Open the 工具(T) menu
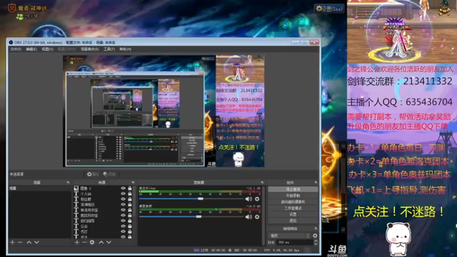Screen dimensions: 457x257 coord(109,49)
